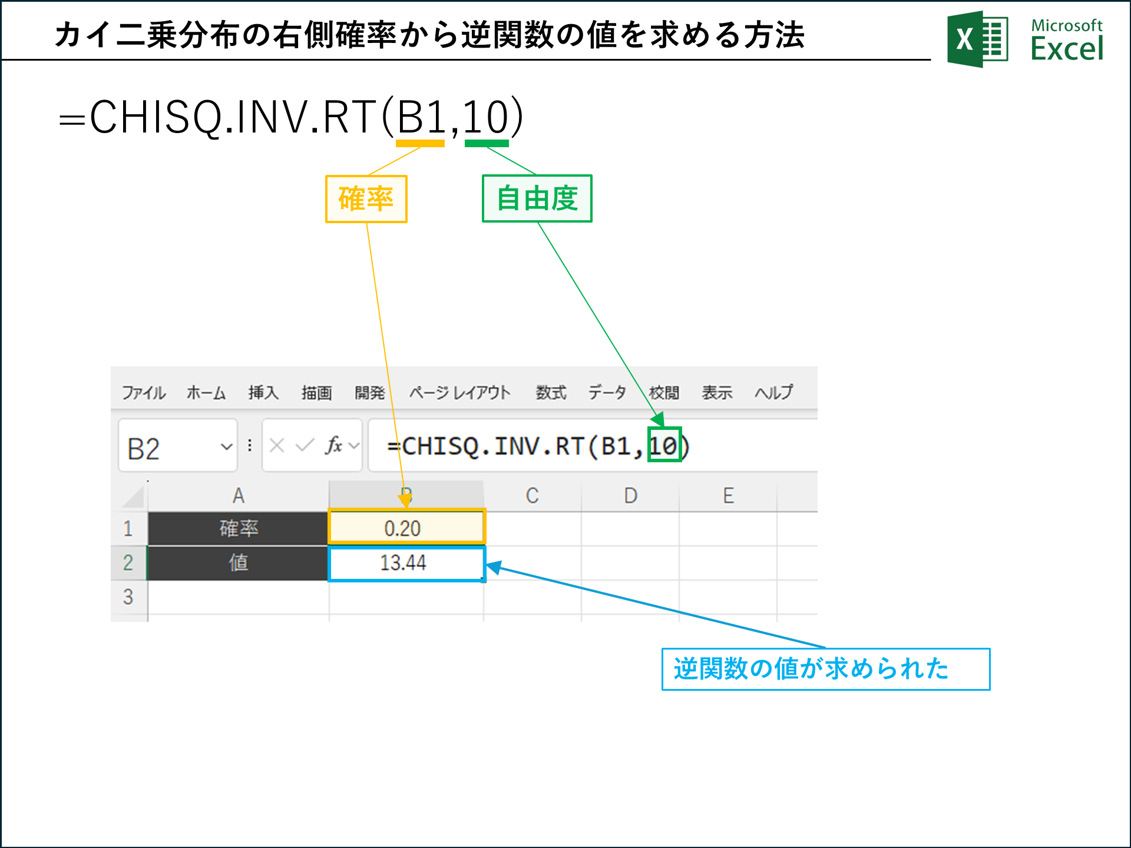Click the yellow 確率 callout label
This screenshot has width=1131, height=848.
tap(366, 198)
